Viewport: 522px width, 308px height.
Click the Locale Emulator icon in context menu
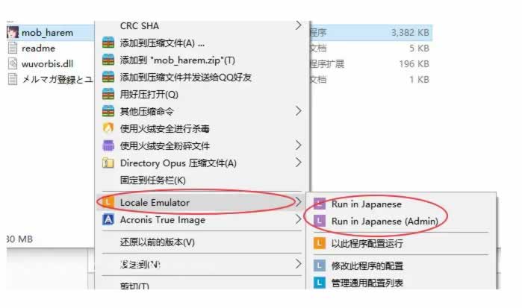[x=109, y=202]
